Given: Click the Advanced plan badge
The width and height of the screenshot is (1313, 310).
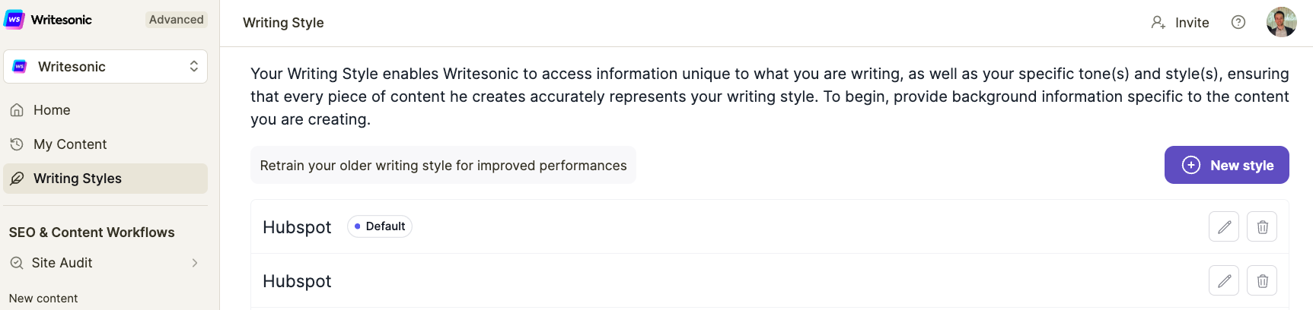Looking at the screenshot, I should (x=176, y=20).
